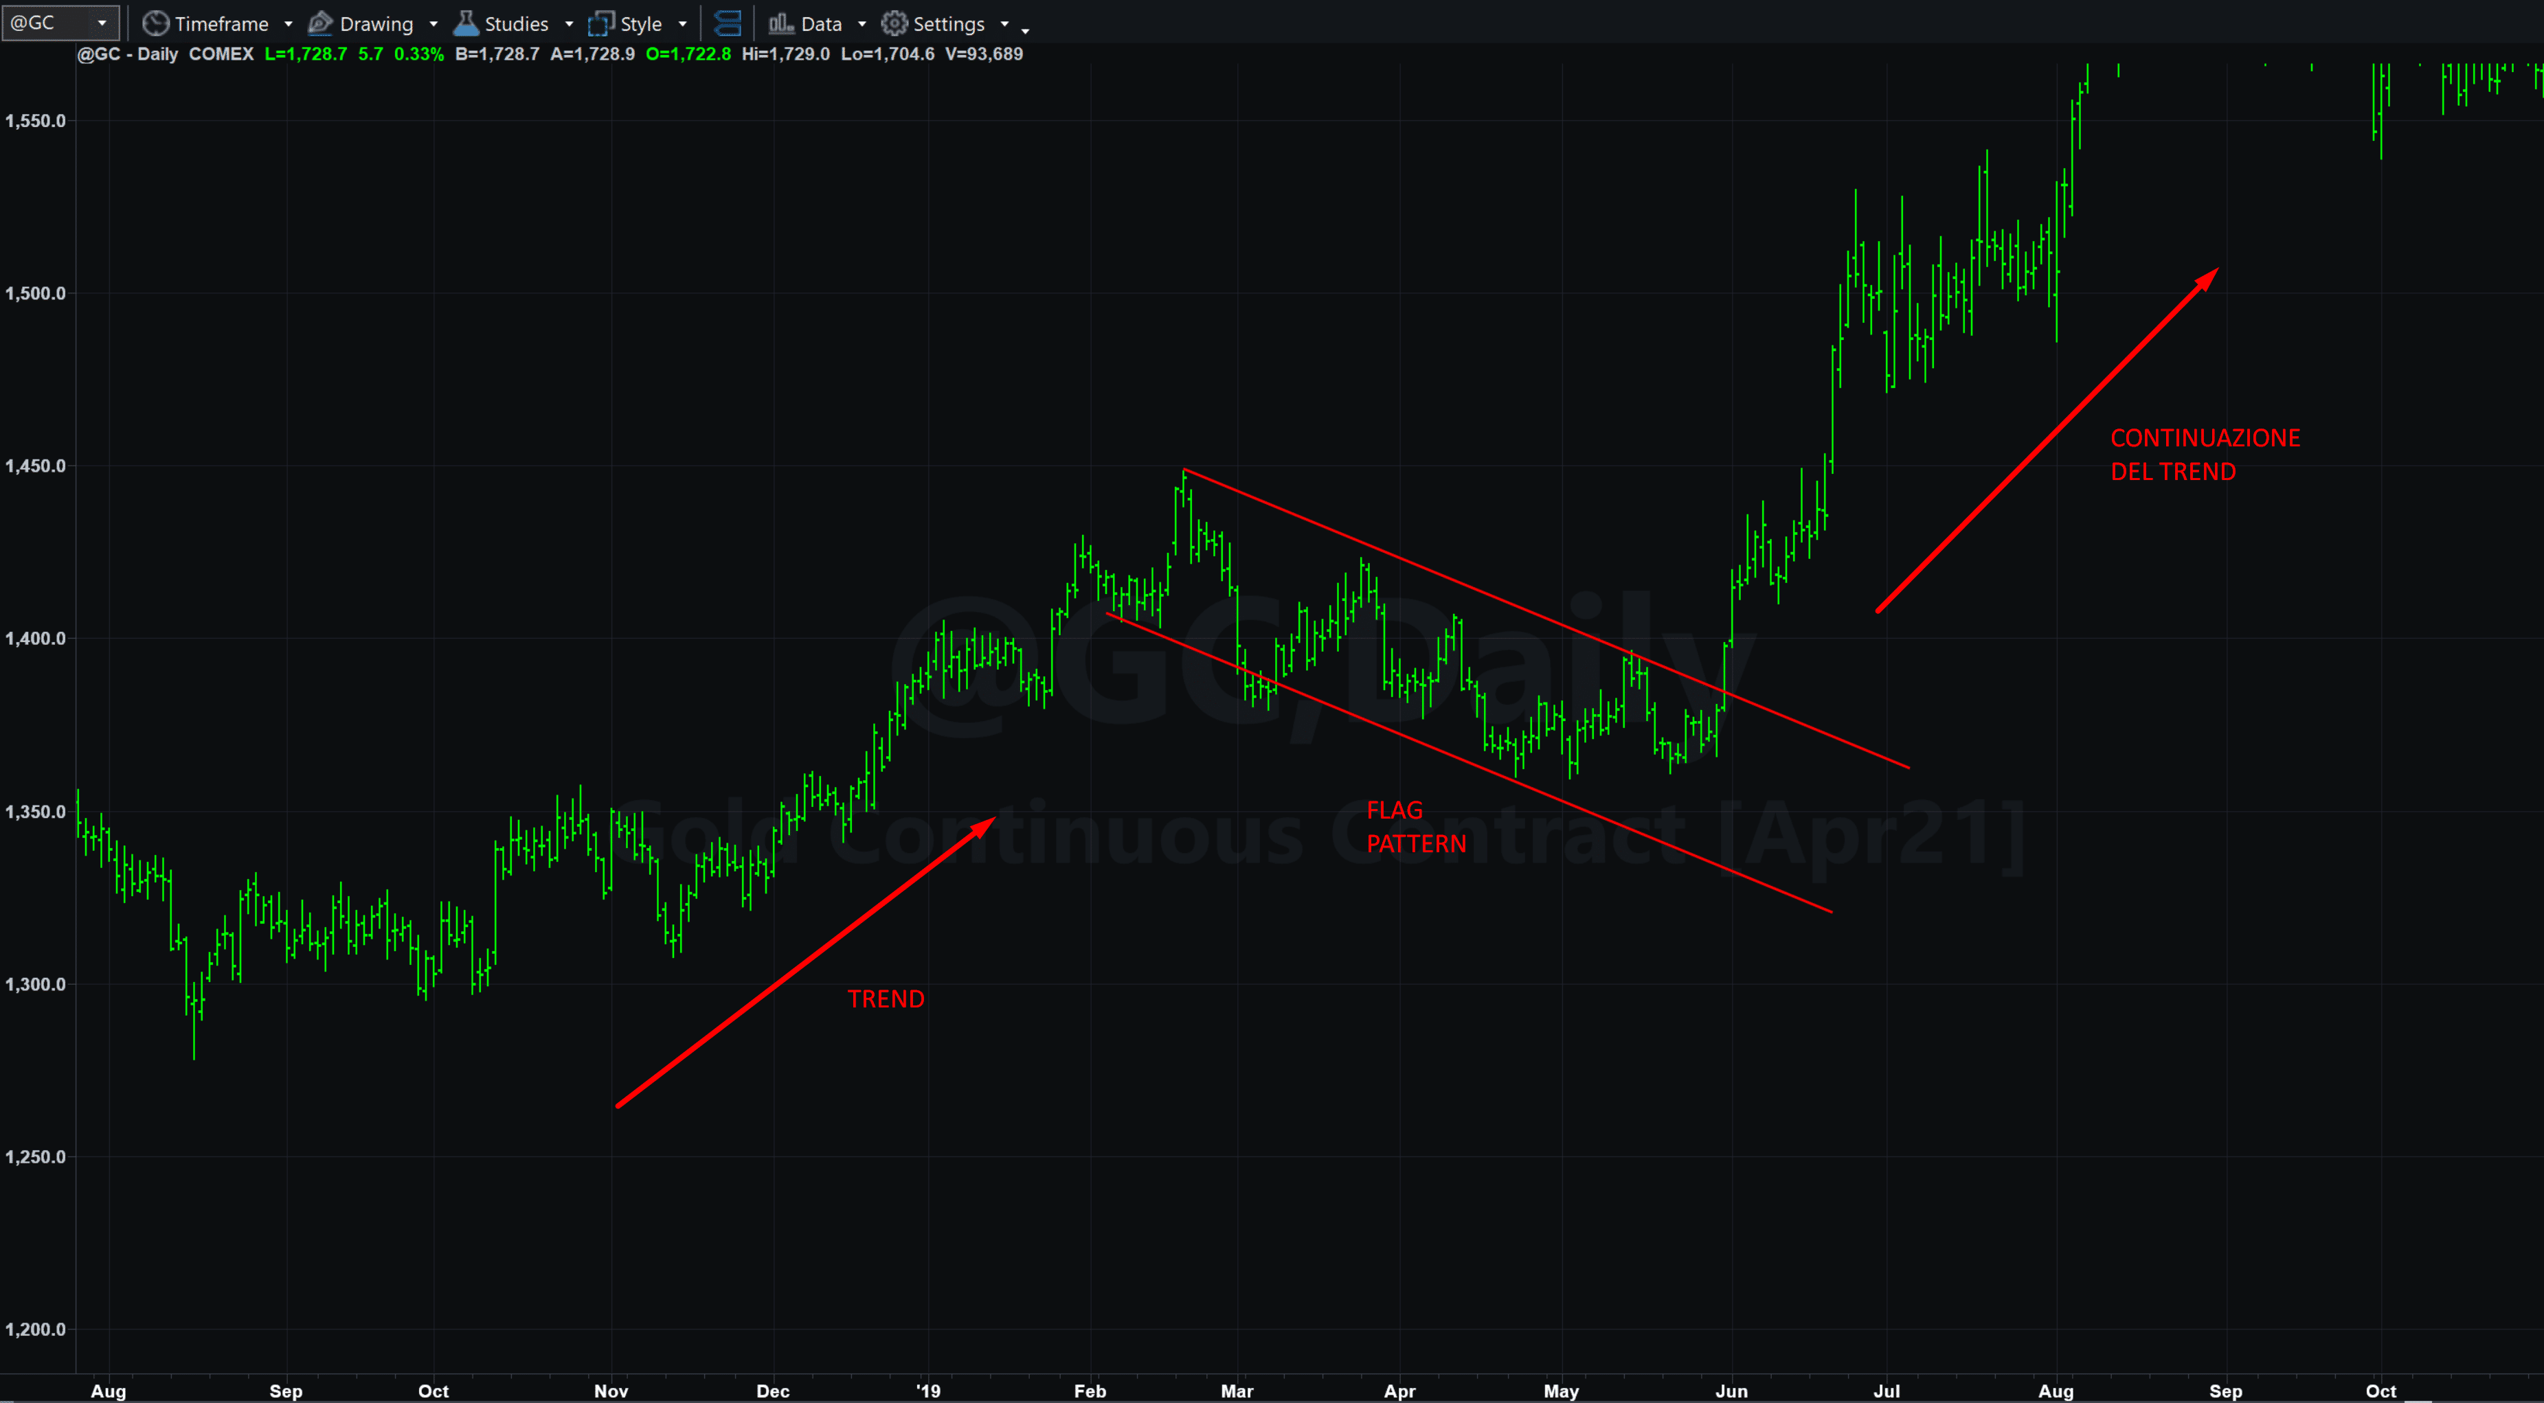Click the L=1,728.7 last price value

pyautogui.click(x=306, y=54)
